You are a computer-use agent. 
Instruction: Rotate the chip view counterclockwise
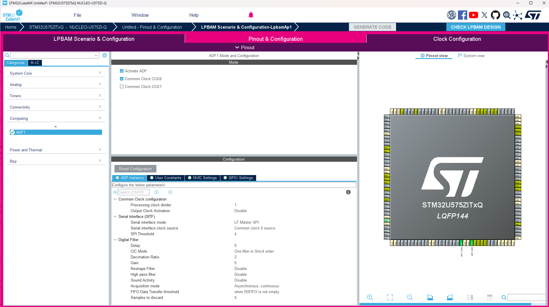(450, 297)
